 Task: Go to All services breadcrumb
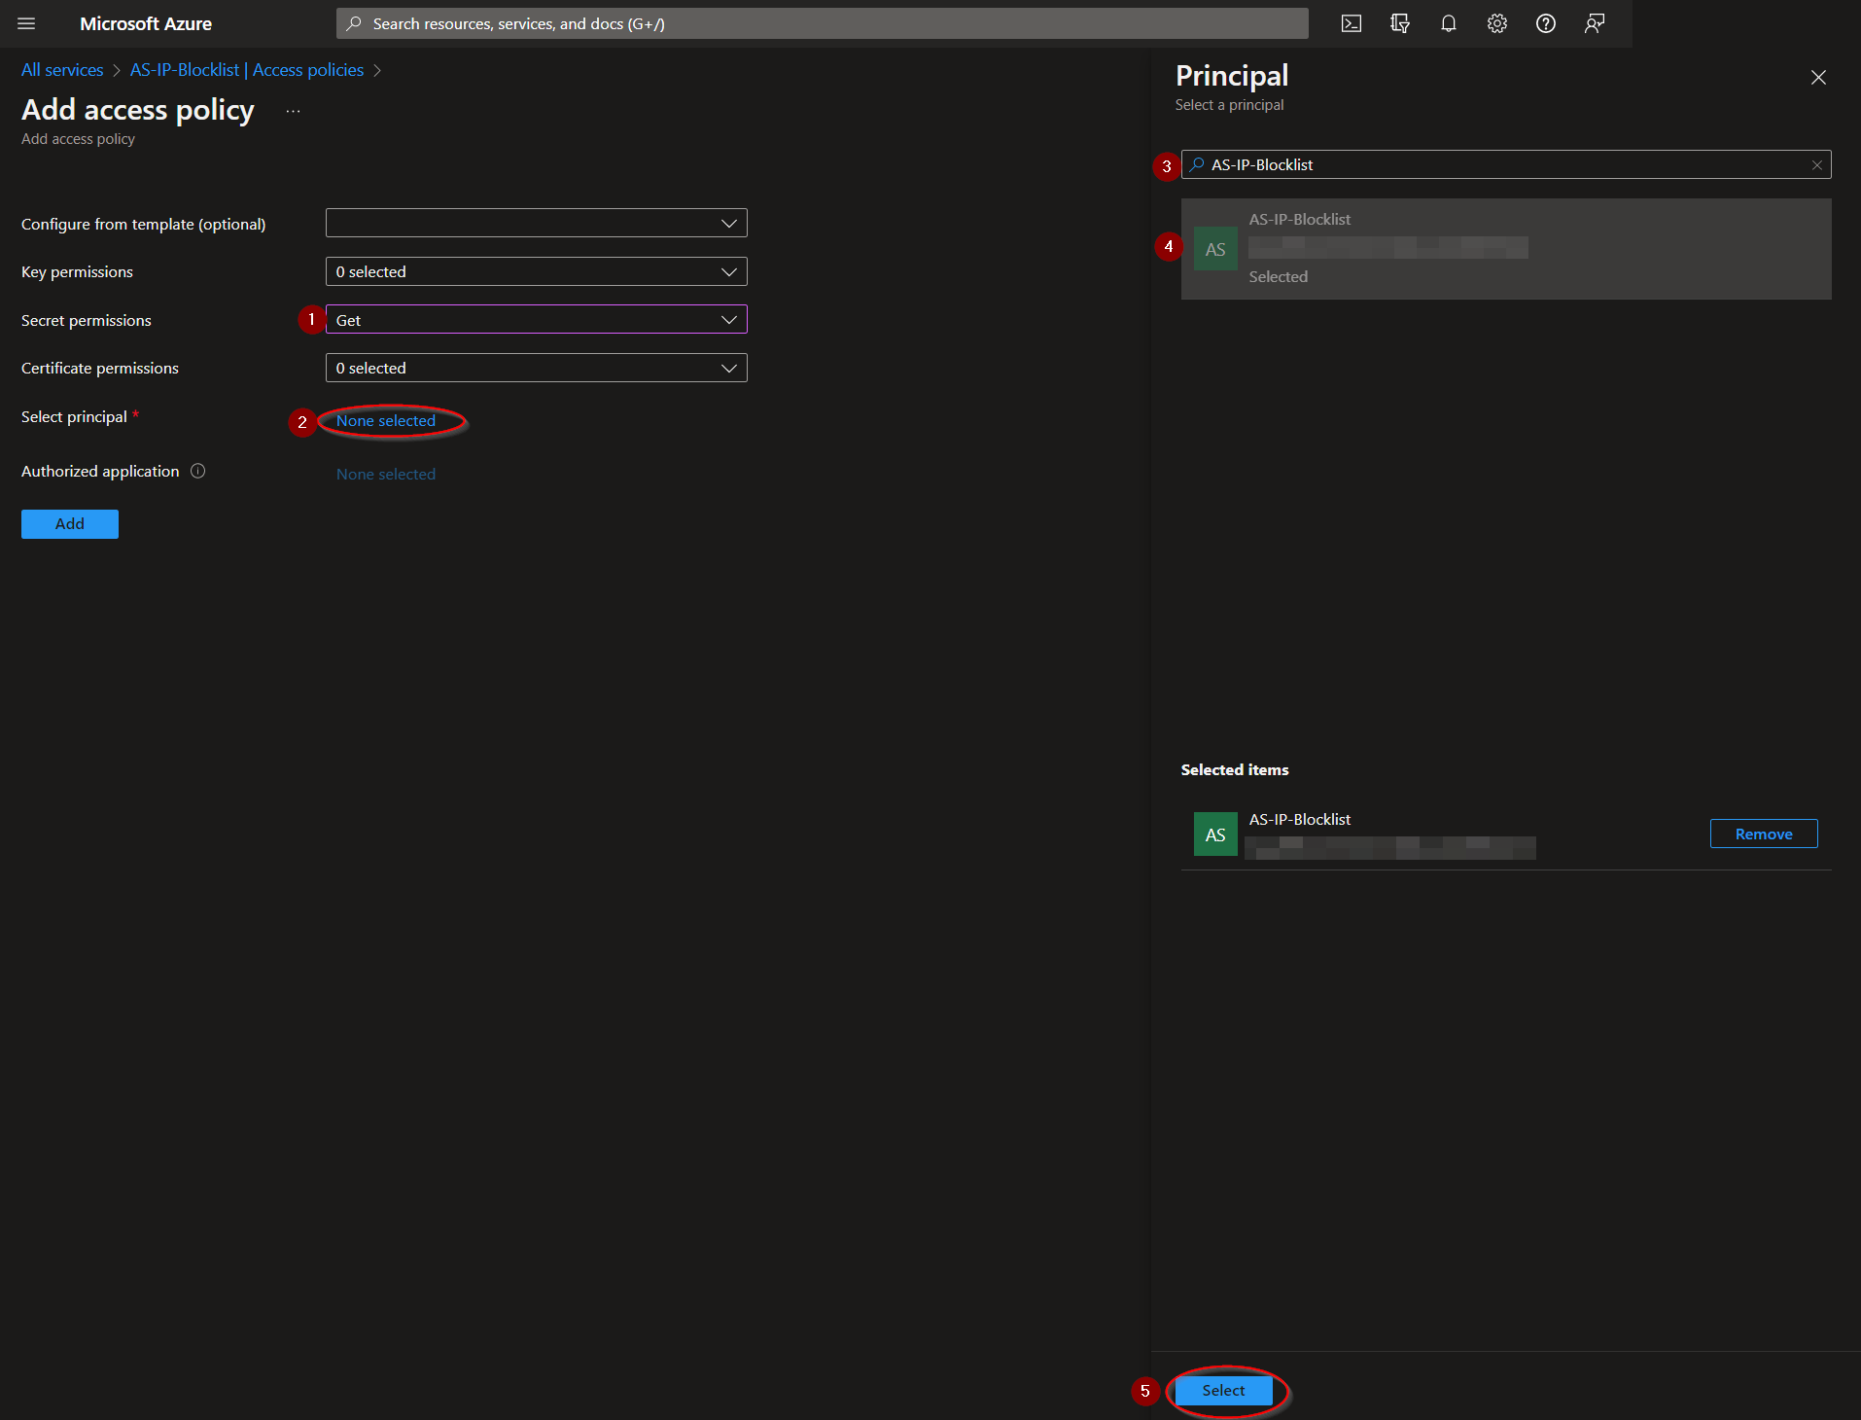click(62, 70)
